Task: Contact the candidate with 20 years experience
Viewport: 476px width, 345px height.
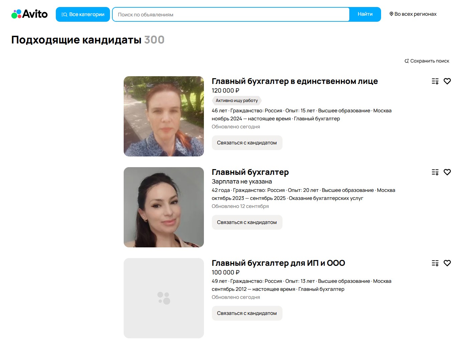Action: click(x=247, y=222)
